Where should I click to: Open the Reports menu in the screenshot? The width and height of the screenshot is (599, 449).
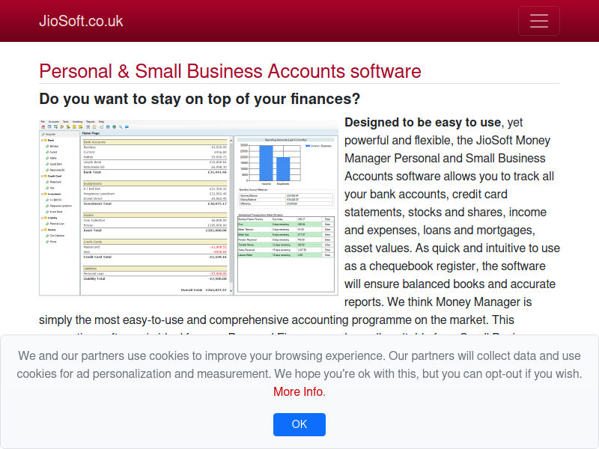click(x=91, y=122)
